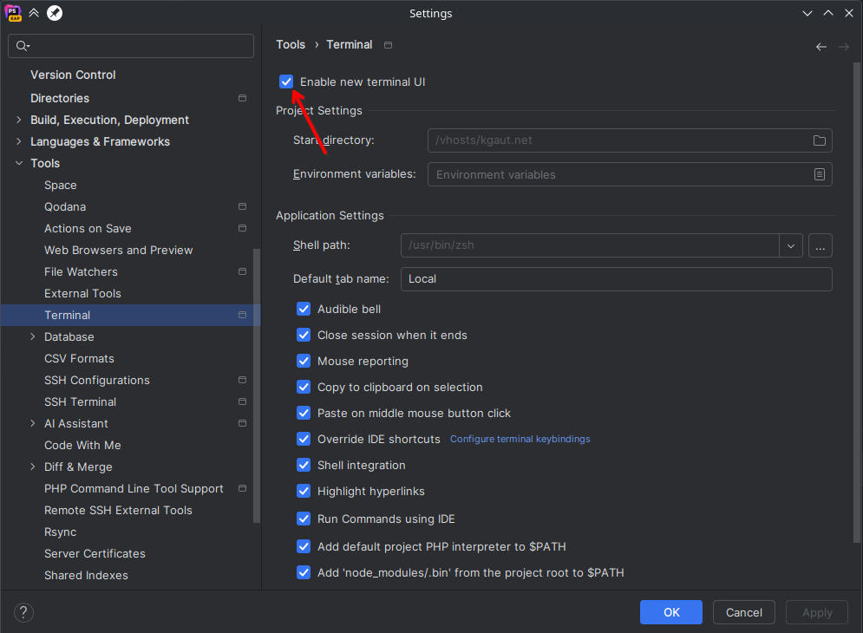This screenshot has height=633, width=863.
Task: Disable the Enable new terminal UI checkbox
Action: (286, 82)
